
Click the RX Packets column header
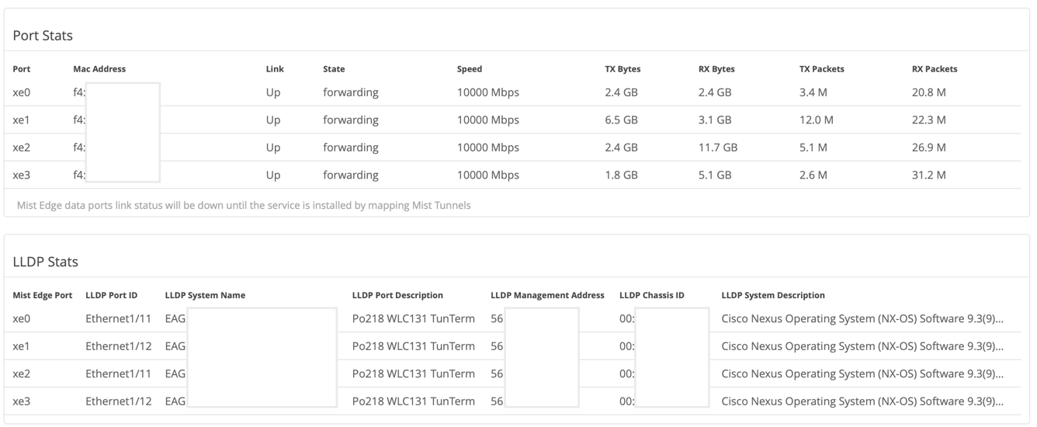pos(935,69)
